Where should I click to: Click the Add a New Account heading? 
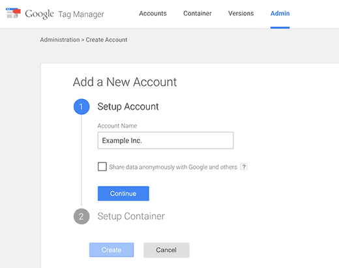tap(125, 82)
